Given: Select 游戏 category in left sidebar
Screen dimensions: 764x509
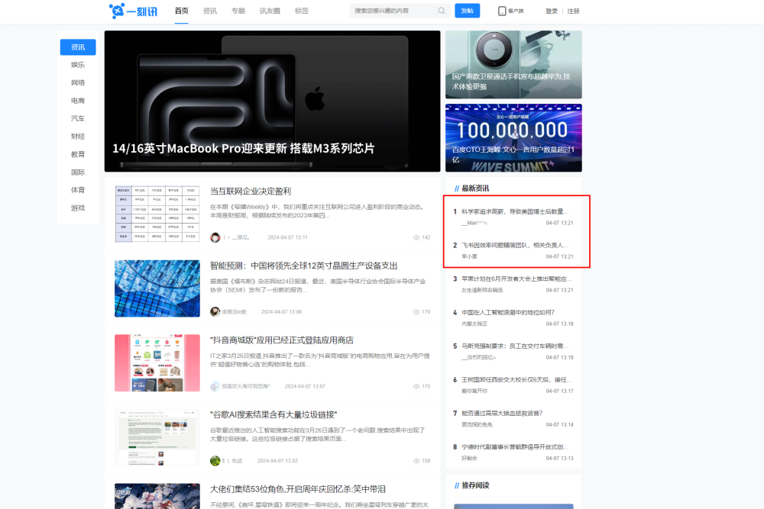Looking at the screenshot, I should (78, 208).
